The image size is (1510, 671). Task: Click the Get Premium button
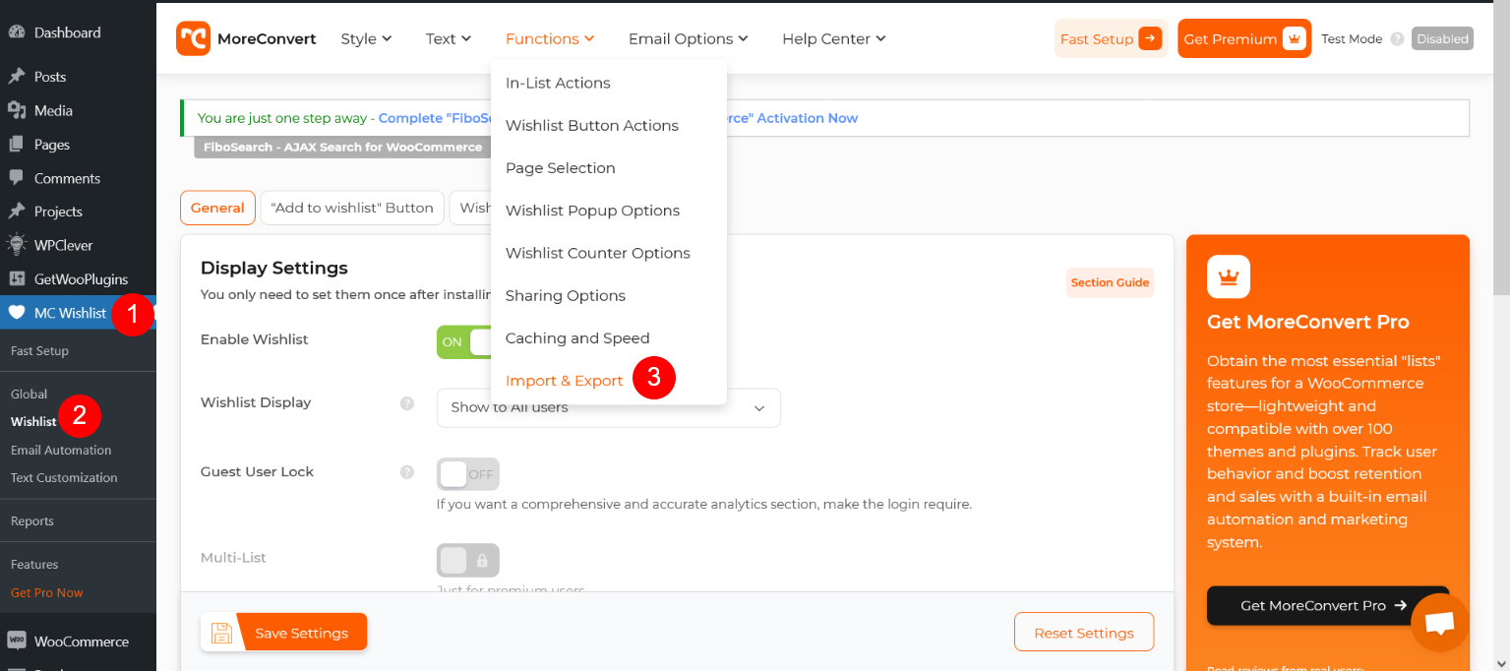(1244, 38)
